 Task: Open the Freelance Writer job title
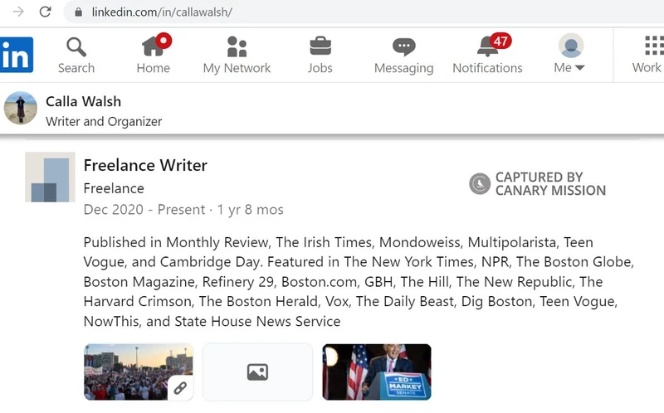click(145, 165)
